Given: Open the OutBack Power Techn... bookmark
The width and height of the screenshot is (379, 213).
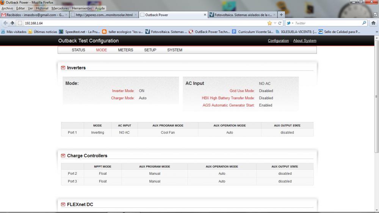Looking at the screenshot, I should [x=209, y=32].
